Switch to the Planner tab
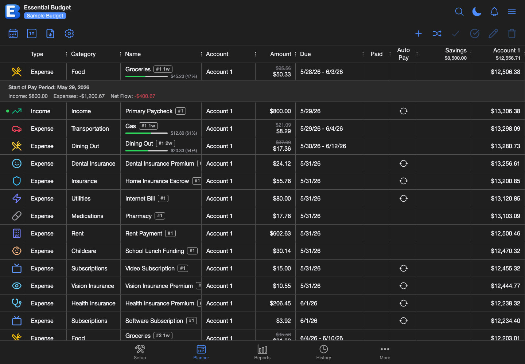 pyautogui.click(x=201, y=352)
